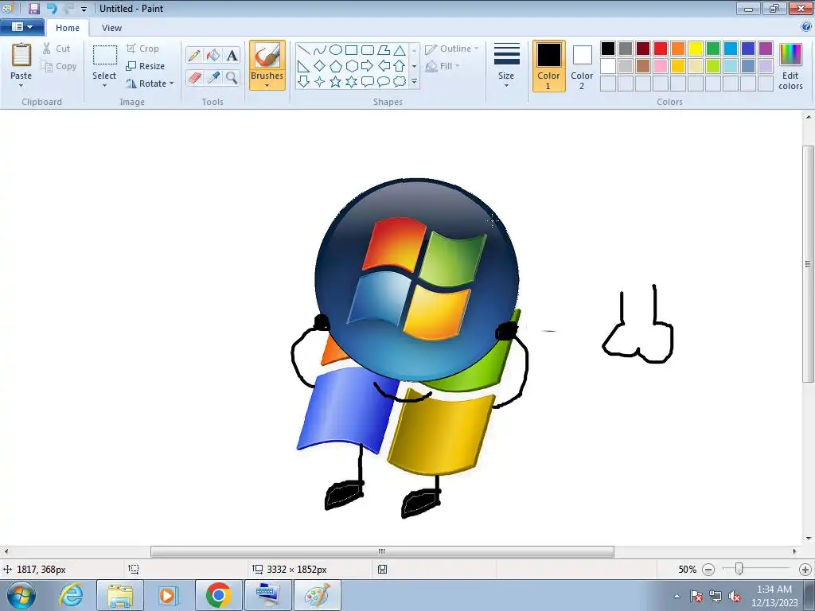The image size is (815, 611).
Task: Select the Color picker eyedropper tool
Action: [x=213, y=77]
